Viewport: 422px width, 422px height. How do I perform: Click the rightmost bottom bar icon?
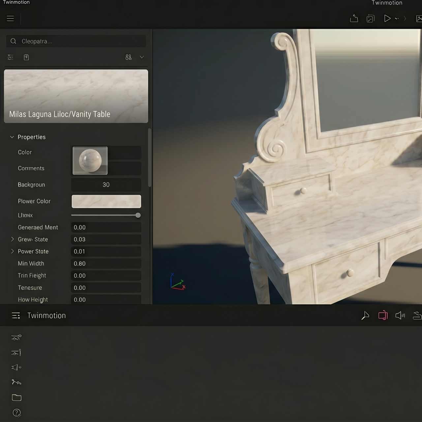(417, 316)
